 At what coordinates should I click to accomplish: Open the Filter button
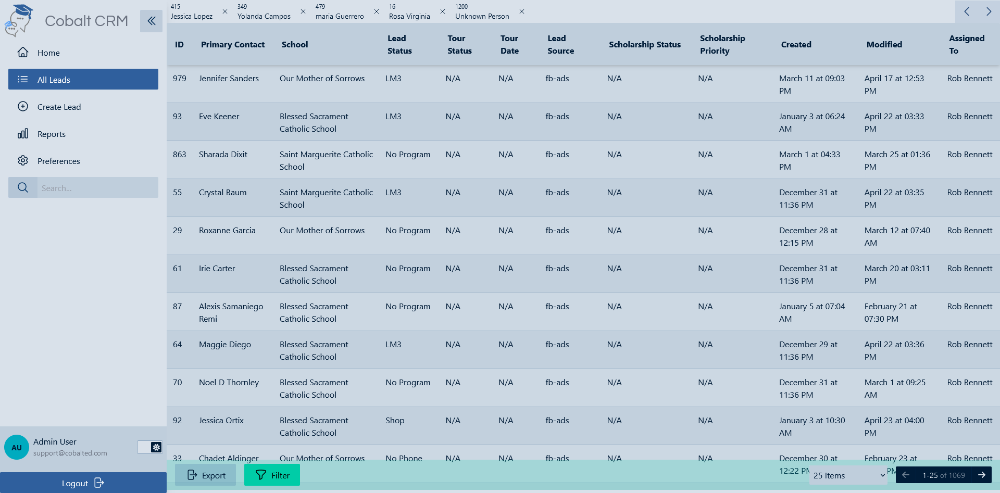(x=272, y=475)
